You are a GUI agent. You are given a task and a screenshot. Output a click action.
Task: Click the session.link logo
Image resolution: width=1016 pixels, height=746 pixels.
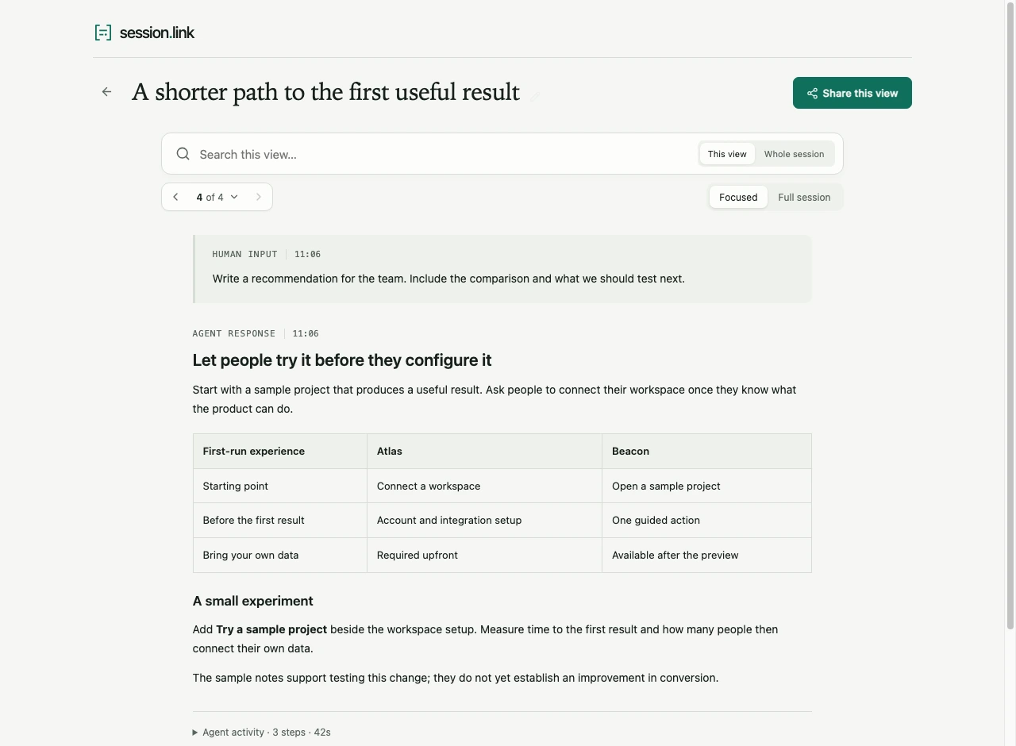click(x=144, y=33)
